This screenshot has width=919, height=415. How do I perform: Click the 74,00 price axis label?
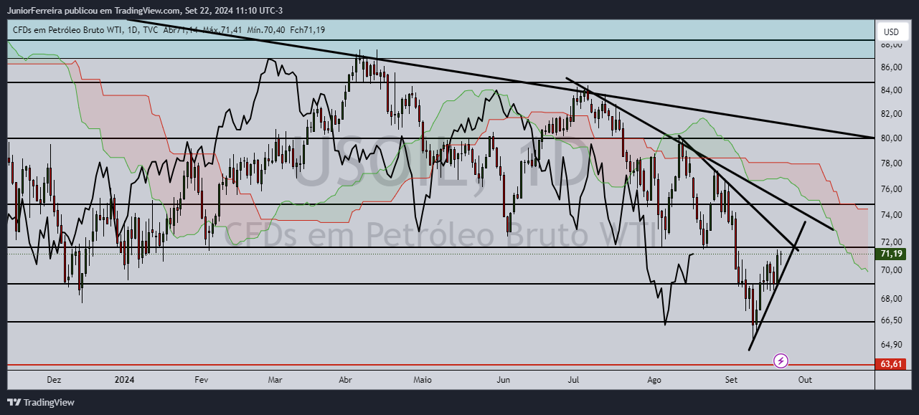(x=891, y=215)
